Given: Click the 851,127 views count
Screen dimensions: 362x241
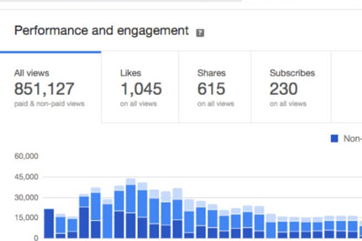Looking at the screenshot, I should [x=44, y=89].
